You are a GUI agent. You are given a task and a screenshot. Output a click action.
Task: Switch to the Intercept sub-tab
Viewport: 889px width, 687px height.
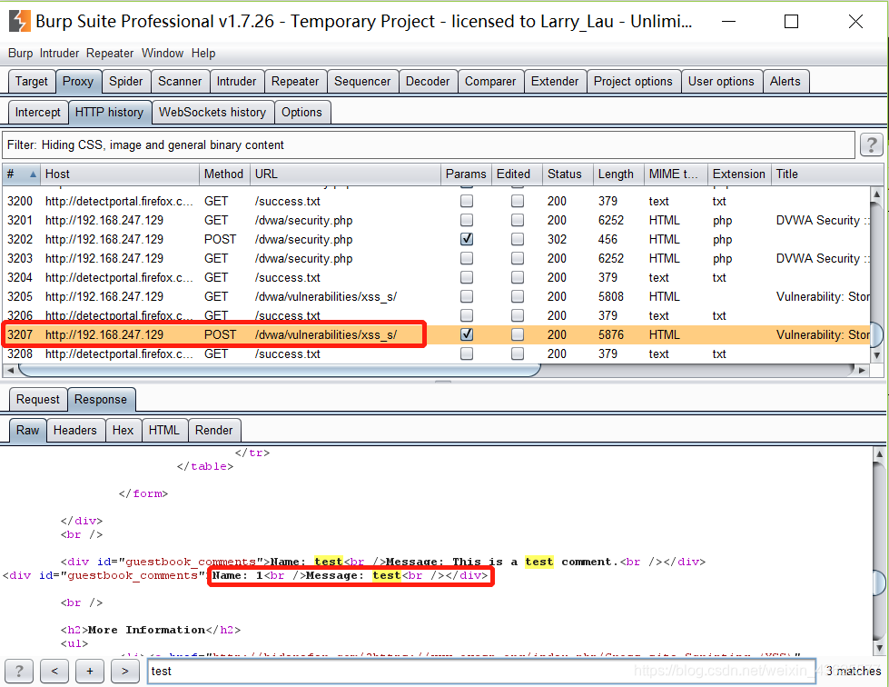pyautogui.click(x=38, y=113)
